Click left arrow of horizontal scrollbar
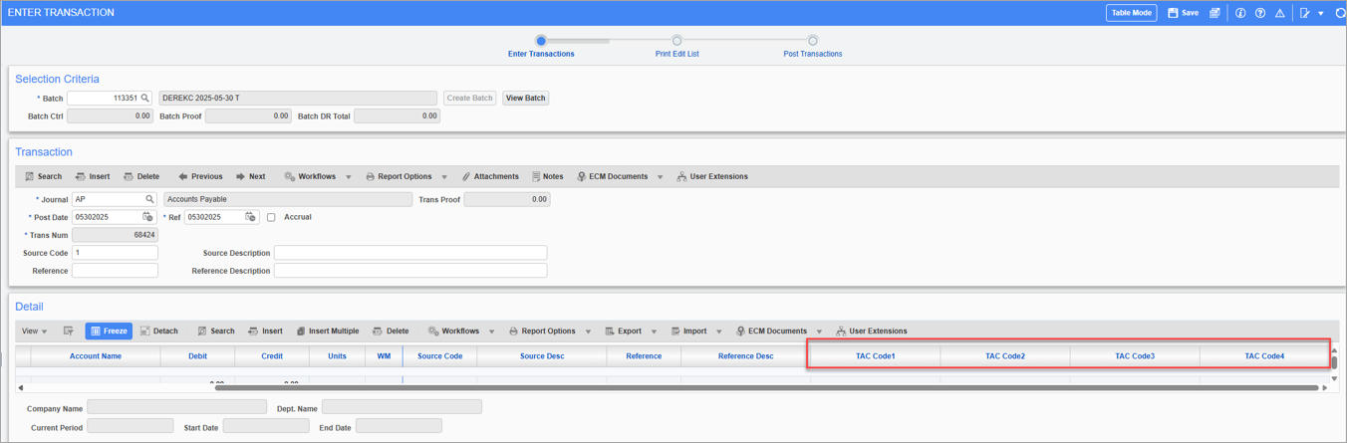This screenshot has height=443, width=1347. point(21,388)
